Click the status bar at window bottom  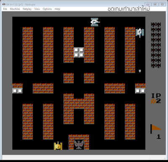point(84,157)
